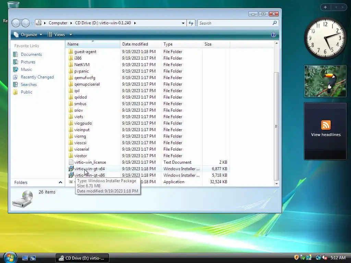Viewport: 351px width, 263px height.
Task: Select the vioinput folder icon
Action: coord(71,129)
